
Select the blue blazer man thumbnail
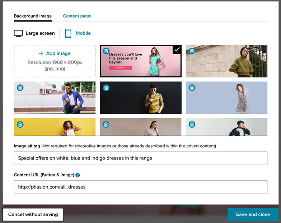point(55,98)
